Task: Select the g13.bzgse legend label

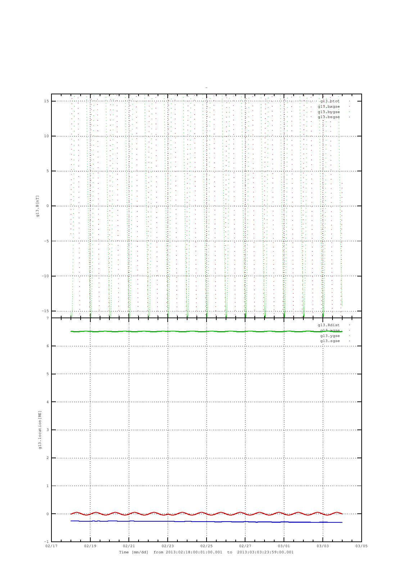Action: pyautogui.click(x=329, y=117)
